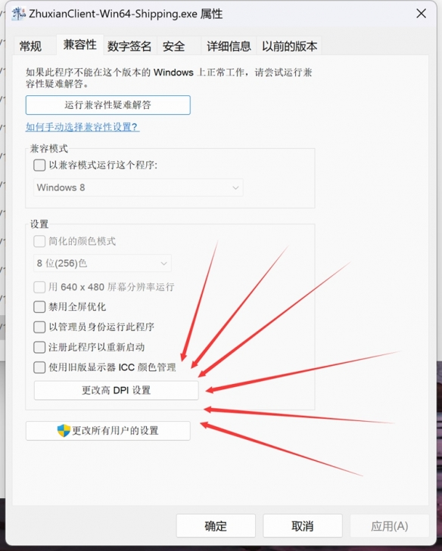Enable 使用旧版显示器 ICC 颜色管理
The width and height of the screenshot is (442, 551).
pyautogui.click(x=39, y=367)
